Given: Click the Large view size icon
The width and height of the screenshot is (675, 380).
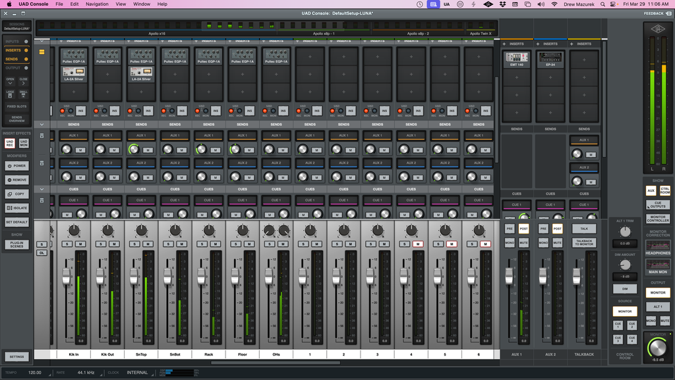Looking at the screenshot, I should [10, 94].
